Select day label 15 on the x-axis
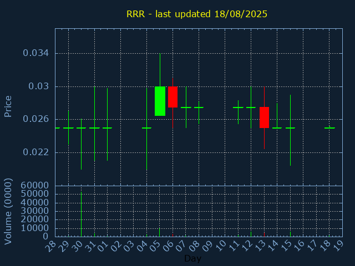This screenshot has width=355, height=266. [x=286, y=246]
